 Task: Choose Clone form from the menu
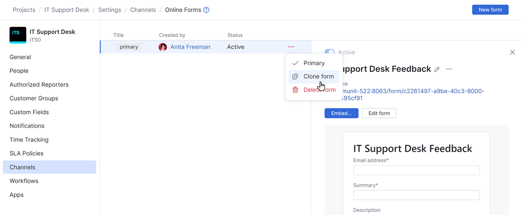[x=314, y=77]
